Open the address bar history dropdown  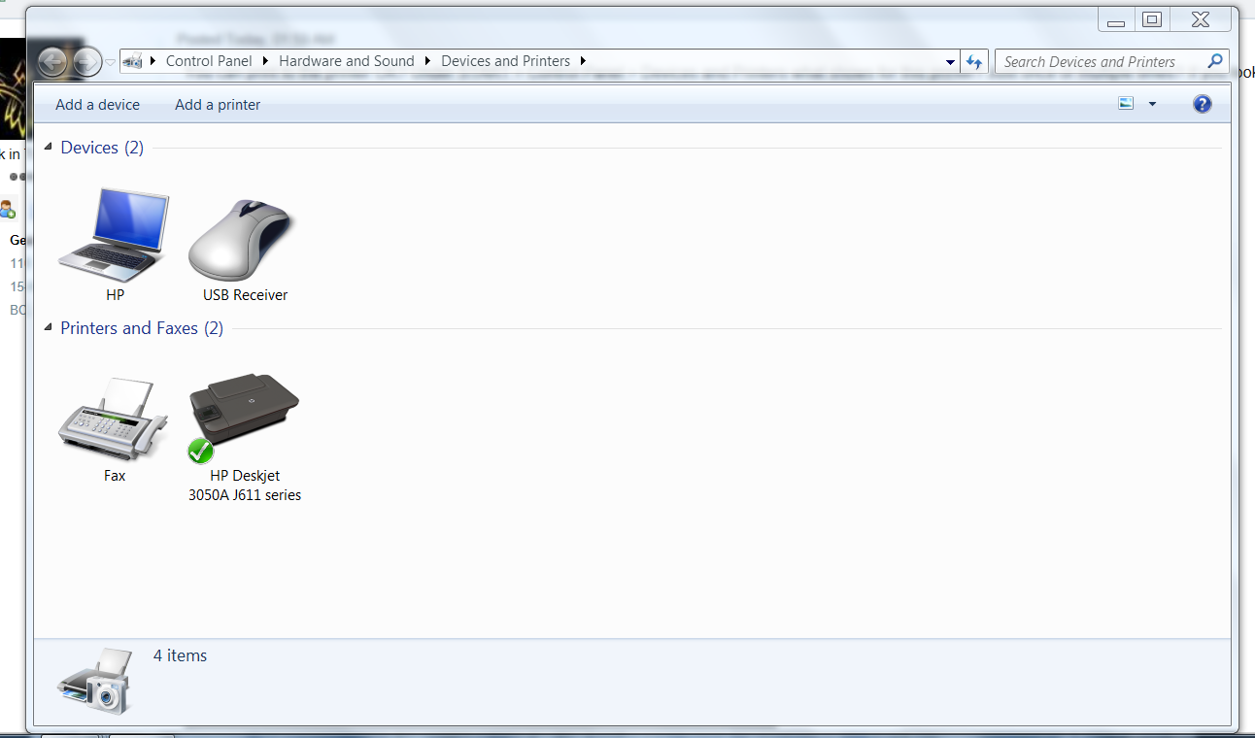pos(950,61)
